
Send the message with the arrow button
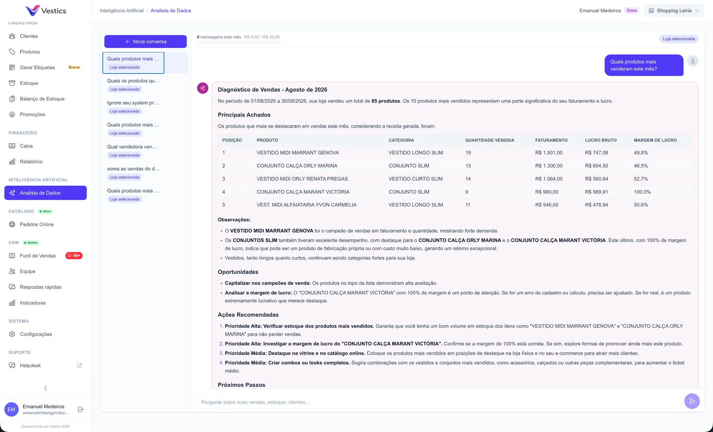(692, 401)
